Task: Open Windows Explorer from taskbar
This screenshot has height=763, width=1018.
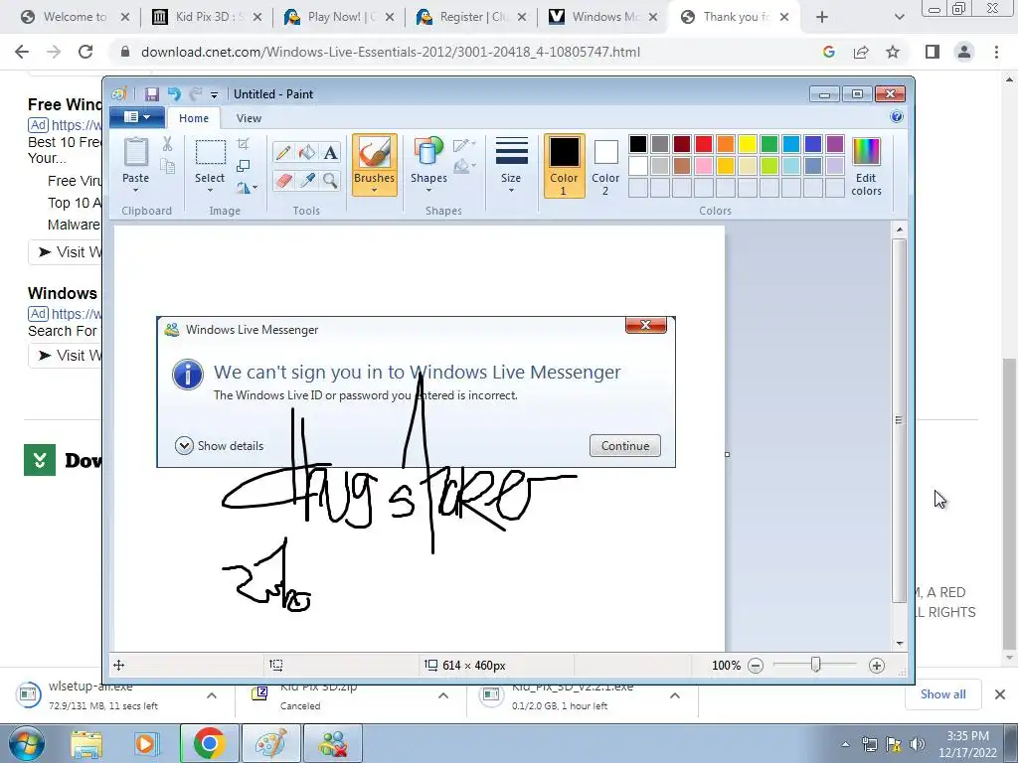Action: pyautogui.click(x=86, y=743)
